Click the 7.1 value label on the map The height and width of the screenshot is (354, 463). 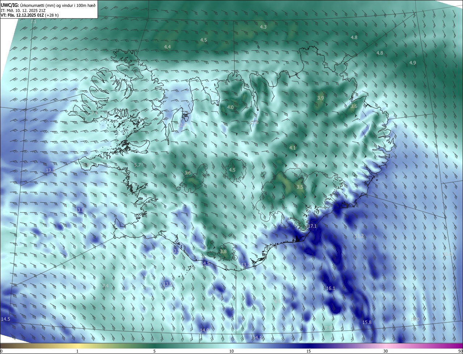pos(33,22)
